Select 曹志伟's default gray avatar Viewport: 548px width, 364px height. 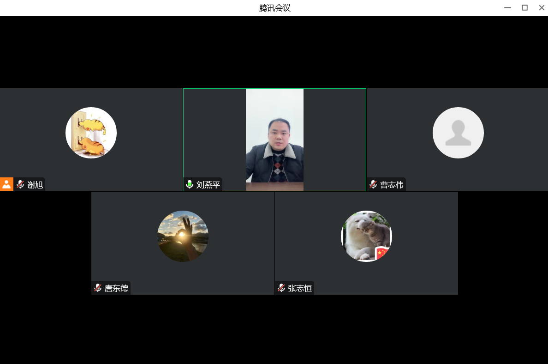coord(458,133)
